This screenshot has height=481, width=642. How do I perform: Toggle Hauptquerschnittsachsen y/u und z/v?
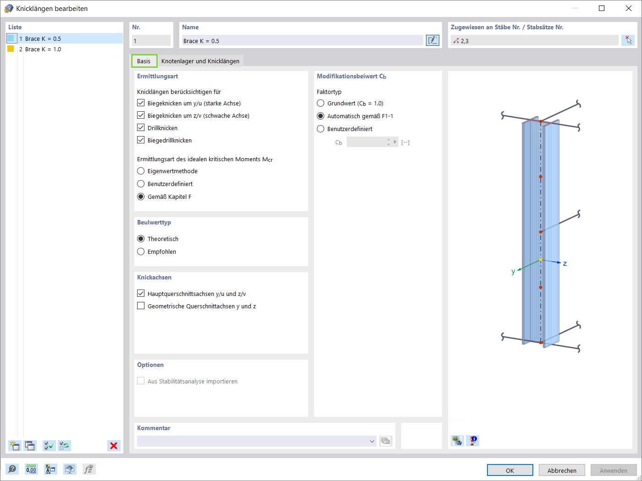[x=141, y=293]
